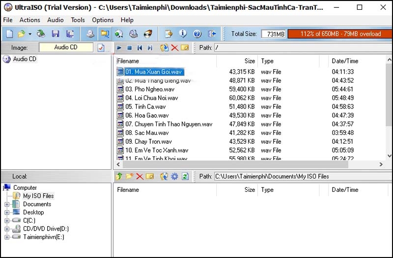Viewport: 393px width, 258px height.
Task: Open the dropdown arrow beside Open icon
Action: pos(30,34)
